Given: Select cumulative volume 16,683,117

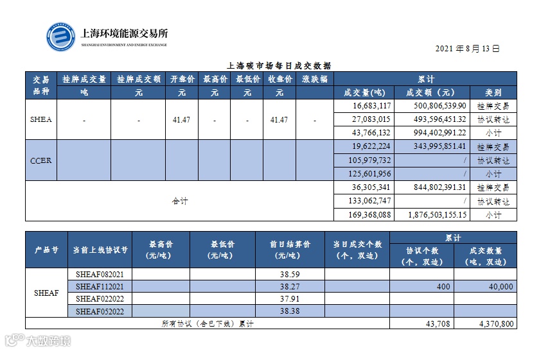Looking at the screenshot, I should pyautogui.click(x=371, y=106).
